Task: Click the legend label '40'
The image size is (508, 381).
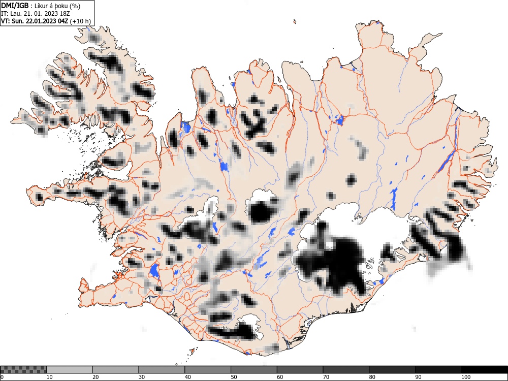Action: 187,377
